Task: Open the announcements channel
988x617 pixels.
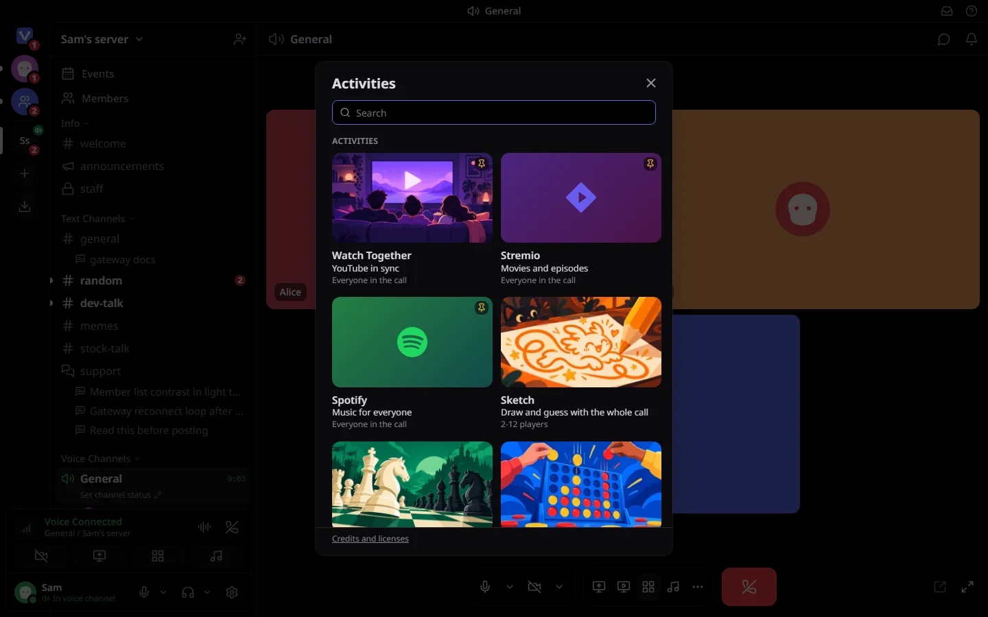Action: click(x=152, y=166)
